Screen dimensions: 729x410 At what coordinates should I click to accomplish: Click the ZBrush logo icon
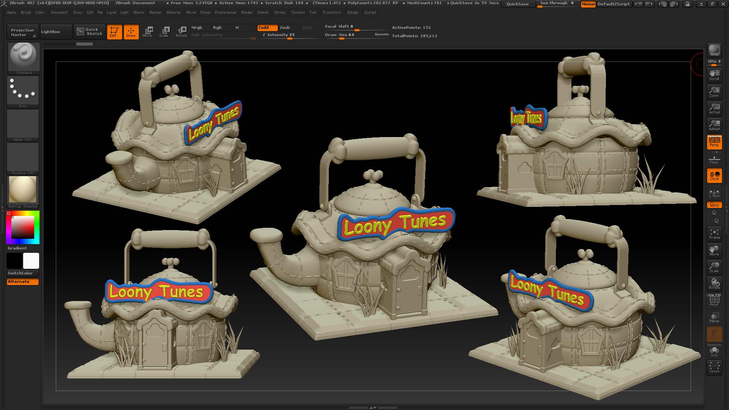(3, 4)
